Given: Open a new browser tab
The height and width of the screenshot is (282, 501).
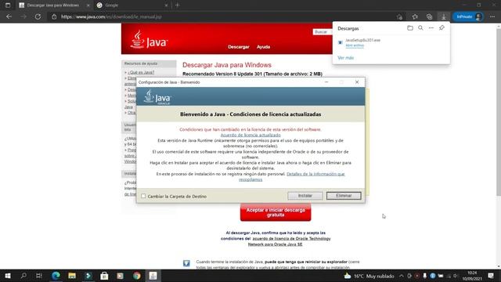Looking at the screenshot, I should 178,5.
